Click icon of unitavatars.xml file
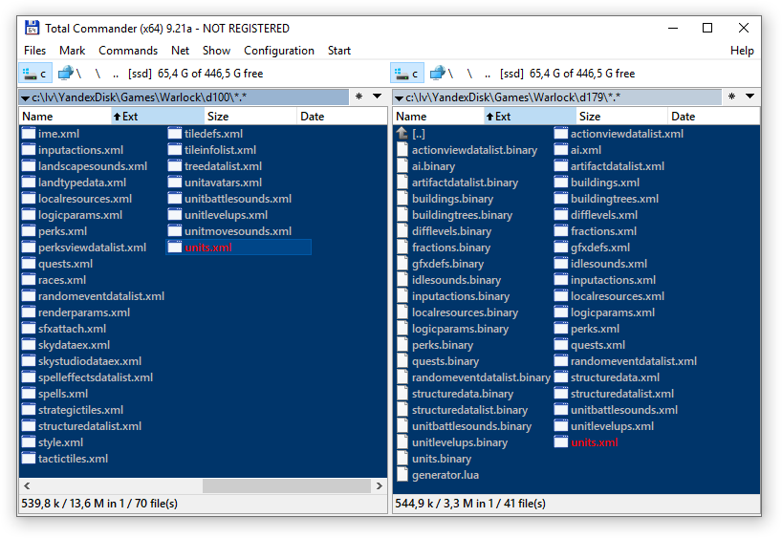The image size is (782, 538). (x=175, y=183)
